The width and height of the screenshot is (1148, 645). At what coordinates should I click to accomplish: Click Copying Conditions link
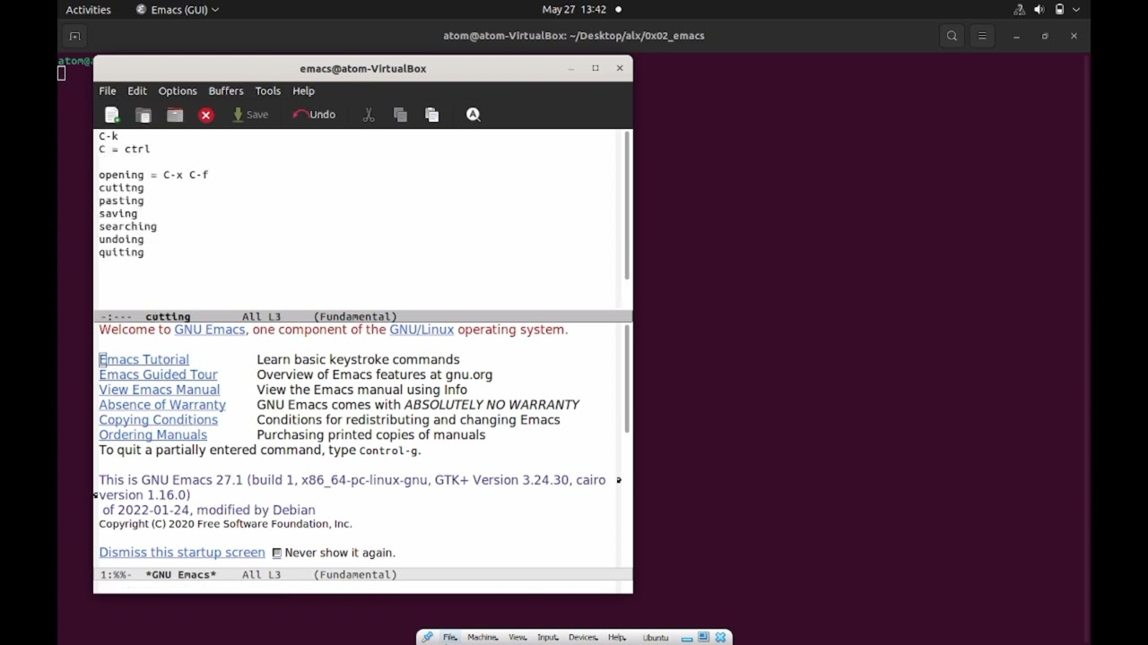158,420
